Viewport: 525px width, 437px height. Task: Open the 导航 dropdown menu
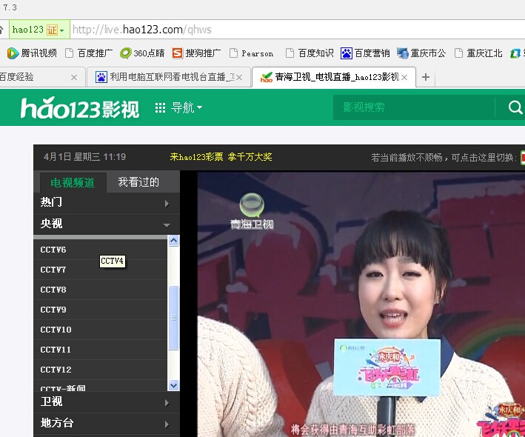[x=178, y=108]
